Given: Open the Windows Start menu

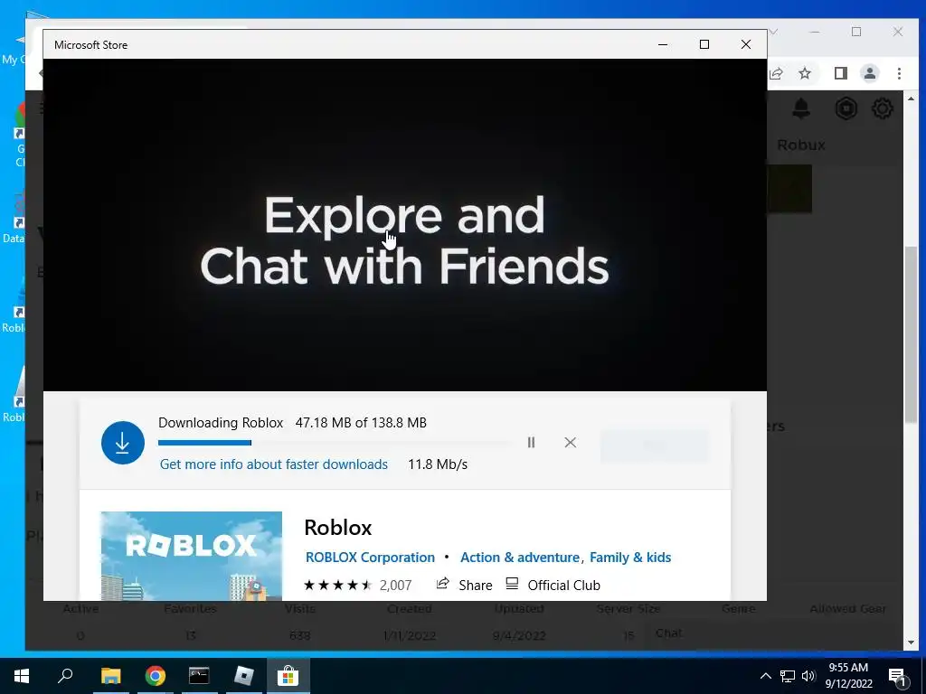Looking at the screenshot, I should click(22, 676).
